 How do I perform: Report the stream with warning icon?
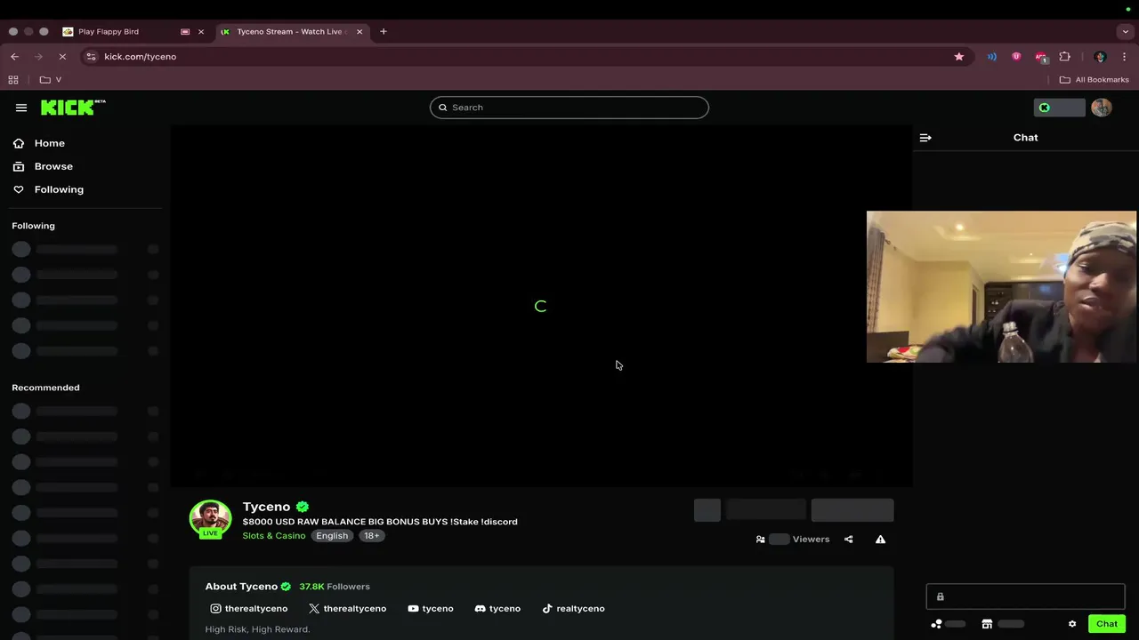point(880,540)
